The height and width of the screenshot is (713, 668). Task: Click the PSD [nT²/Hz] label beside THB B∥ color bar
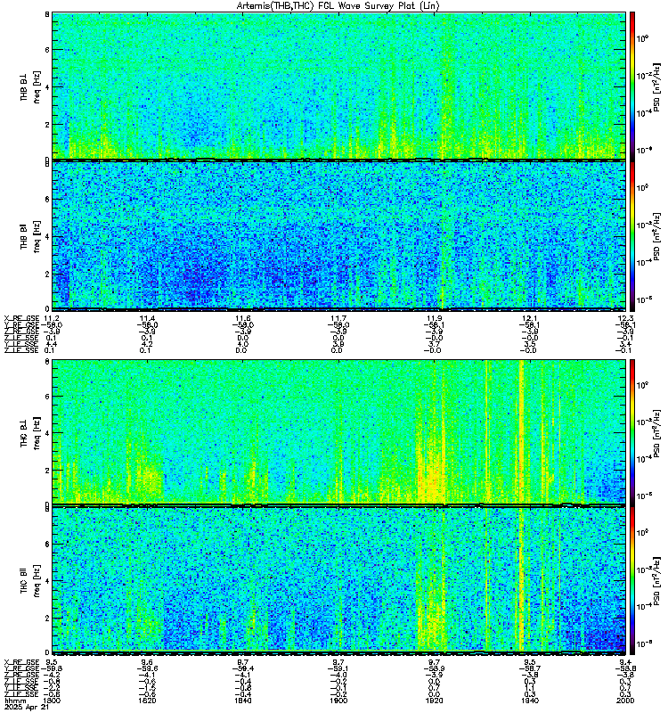tap(657, 236)
